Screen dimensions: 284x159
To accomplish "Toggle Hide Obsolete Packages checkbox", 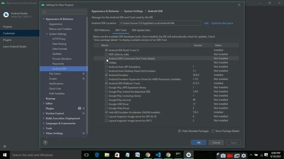I will point(179,131).
